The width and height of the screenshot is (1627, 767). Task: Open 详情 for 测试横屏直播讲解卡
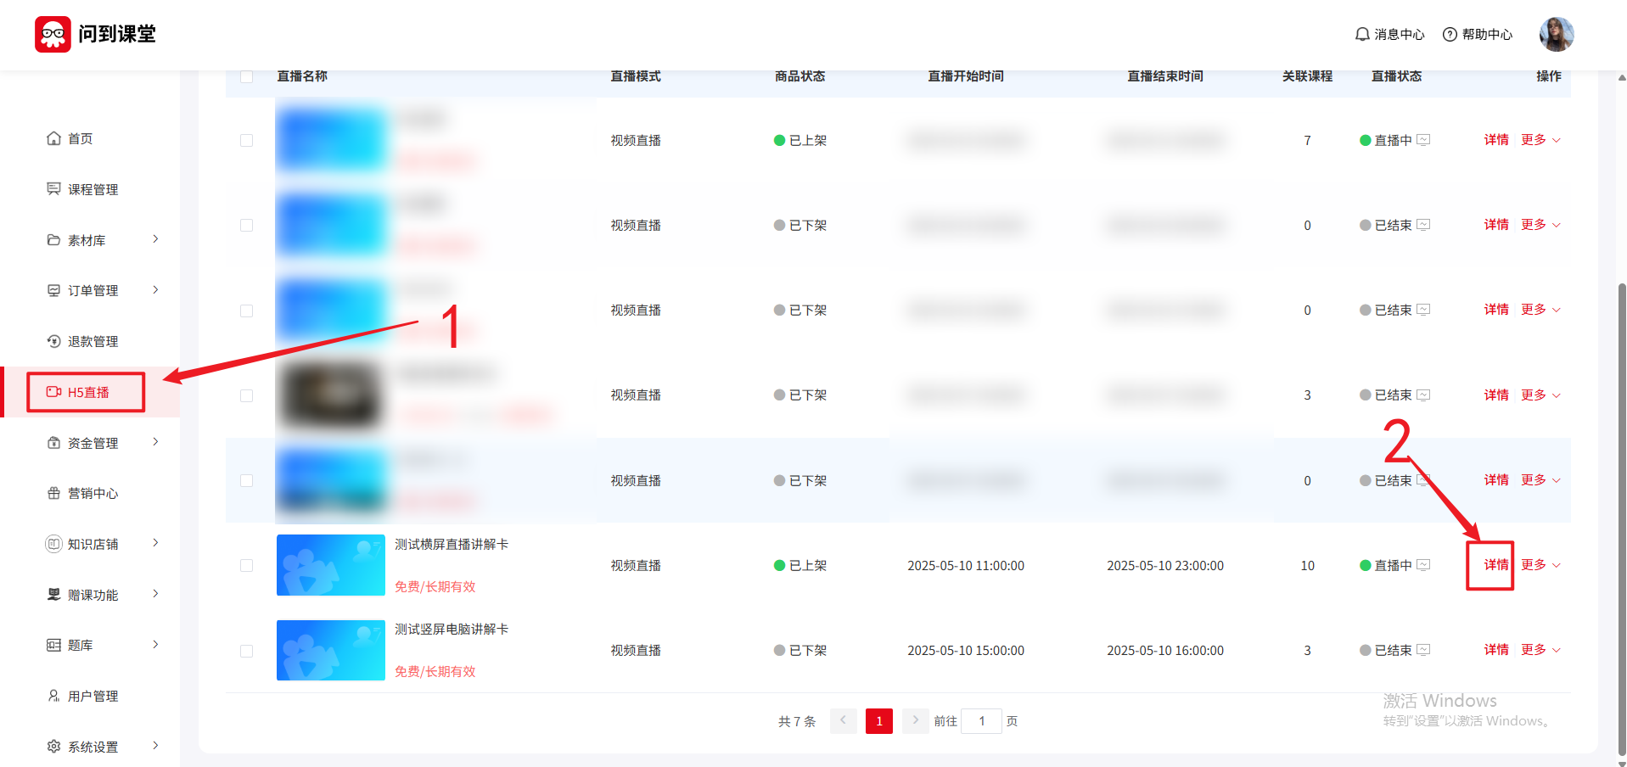pyautogui.click(x=1495, y=565)
